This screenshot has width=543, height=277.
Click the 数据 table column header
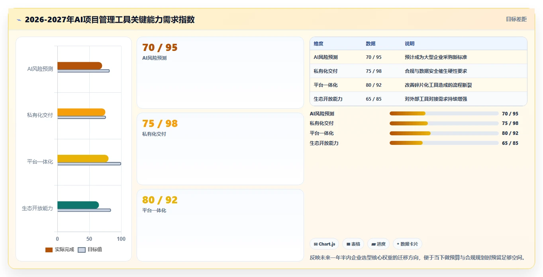(370, 44)
